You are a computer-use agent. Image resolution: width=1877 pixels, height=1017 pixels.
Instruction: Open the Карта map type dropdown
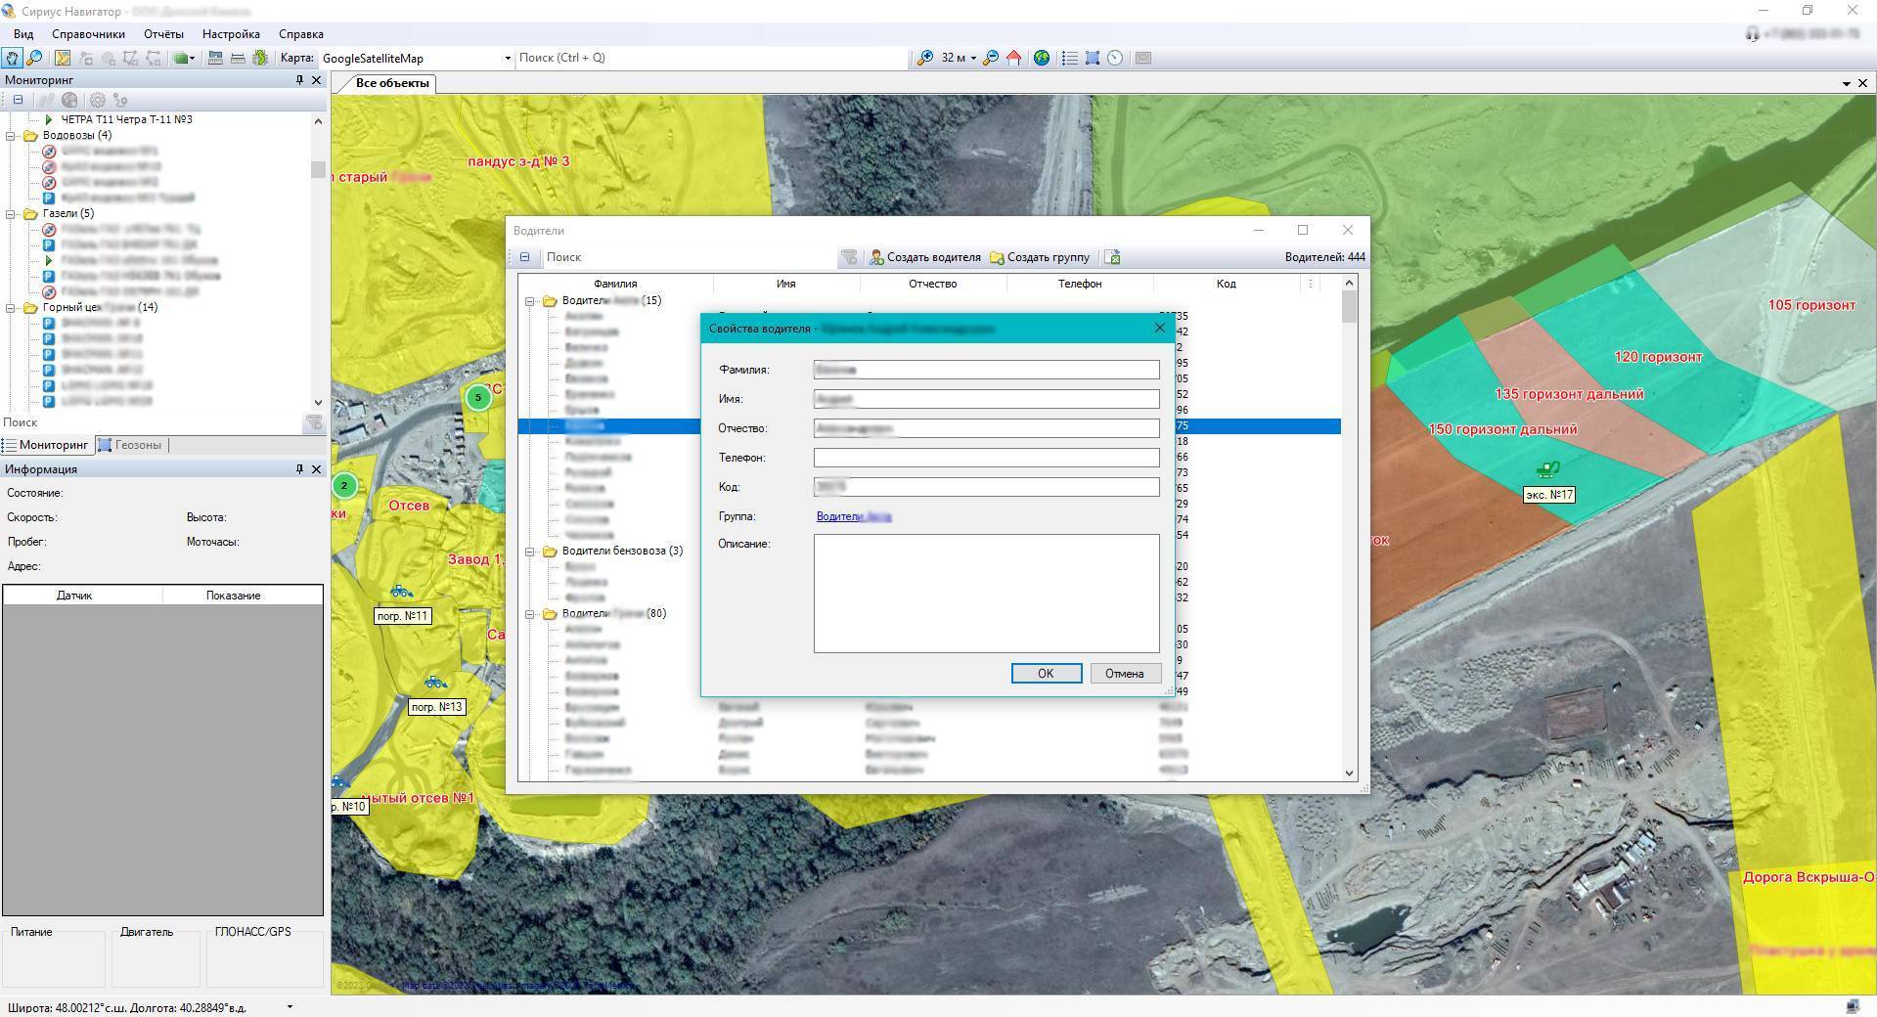tap(507, 59)
